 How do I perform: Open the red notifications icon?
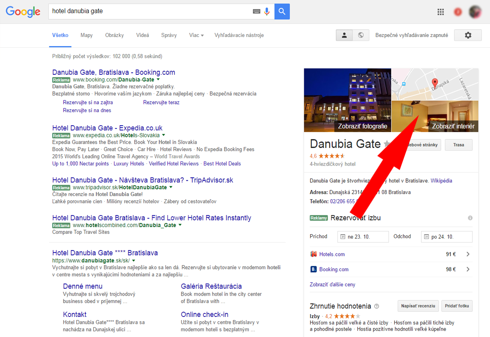[457, 12]
